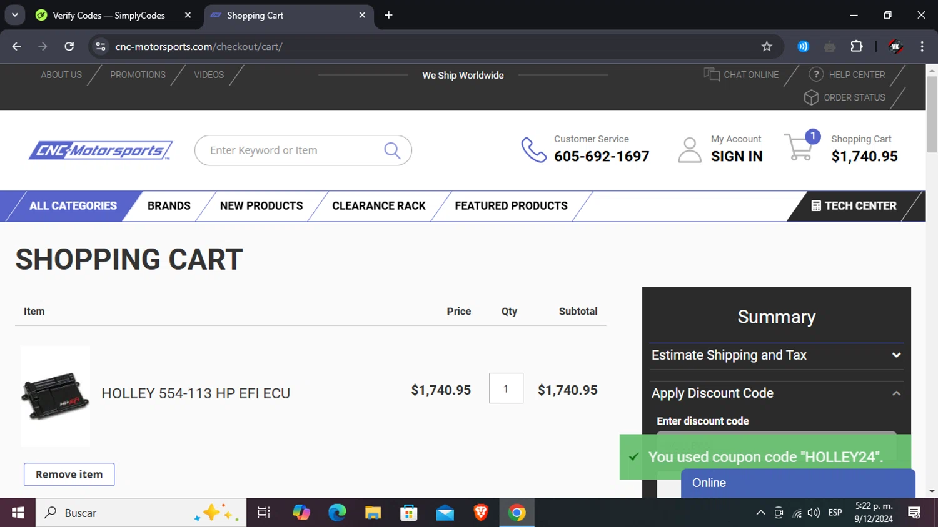Image resolution: width=938 pixels, height=527 pixels.
Task: Click Chrome icon in taskbar
Action: tap(517, 513)
